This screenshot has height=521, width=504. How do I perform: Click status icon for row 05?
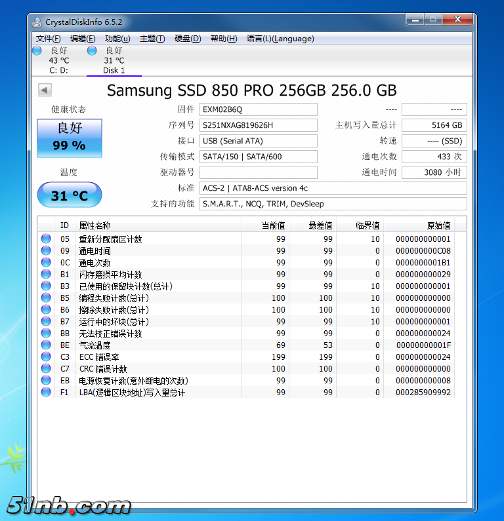[x=46, y=239]
